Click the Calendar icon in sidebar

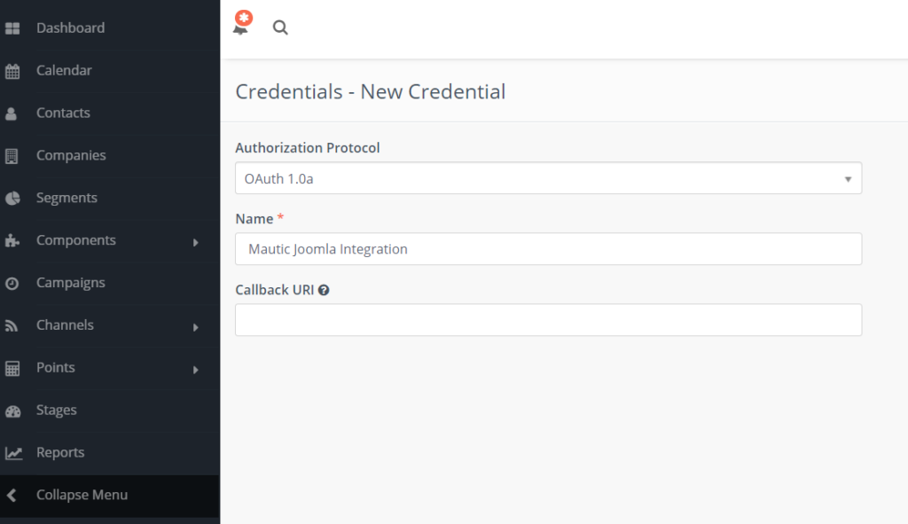[x=12, y=71]
